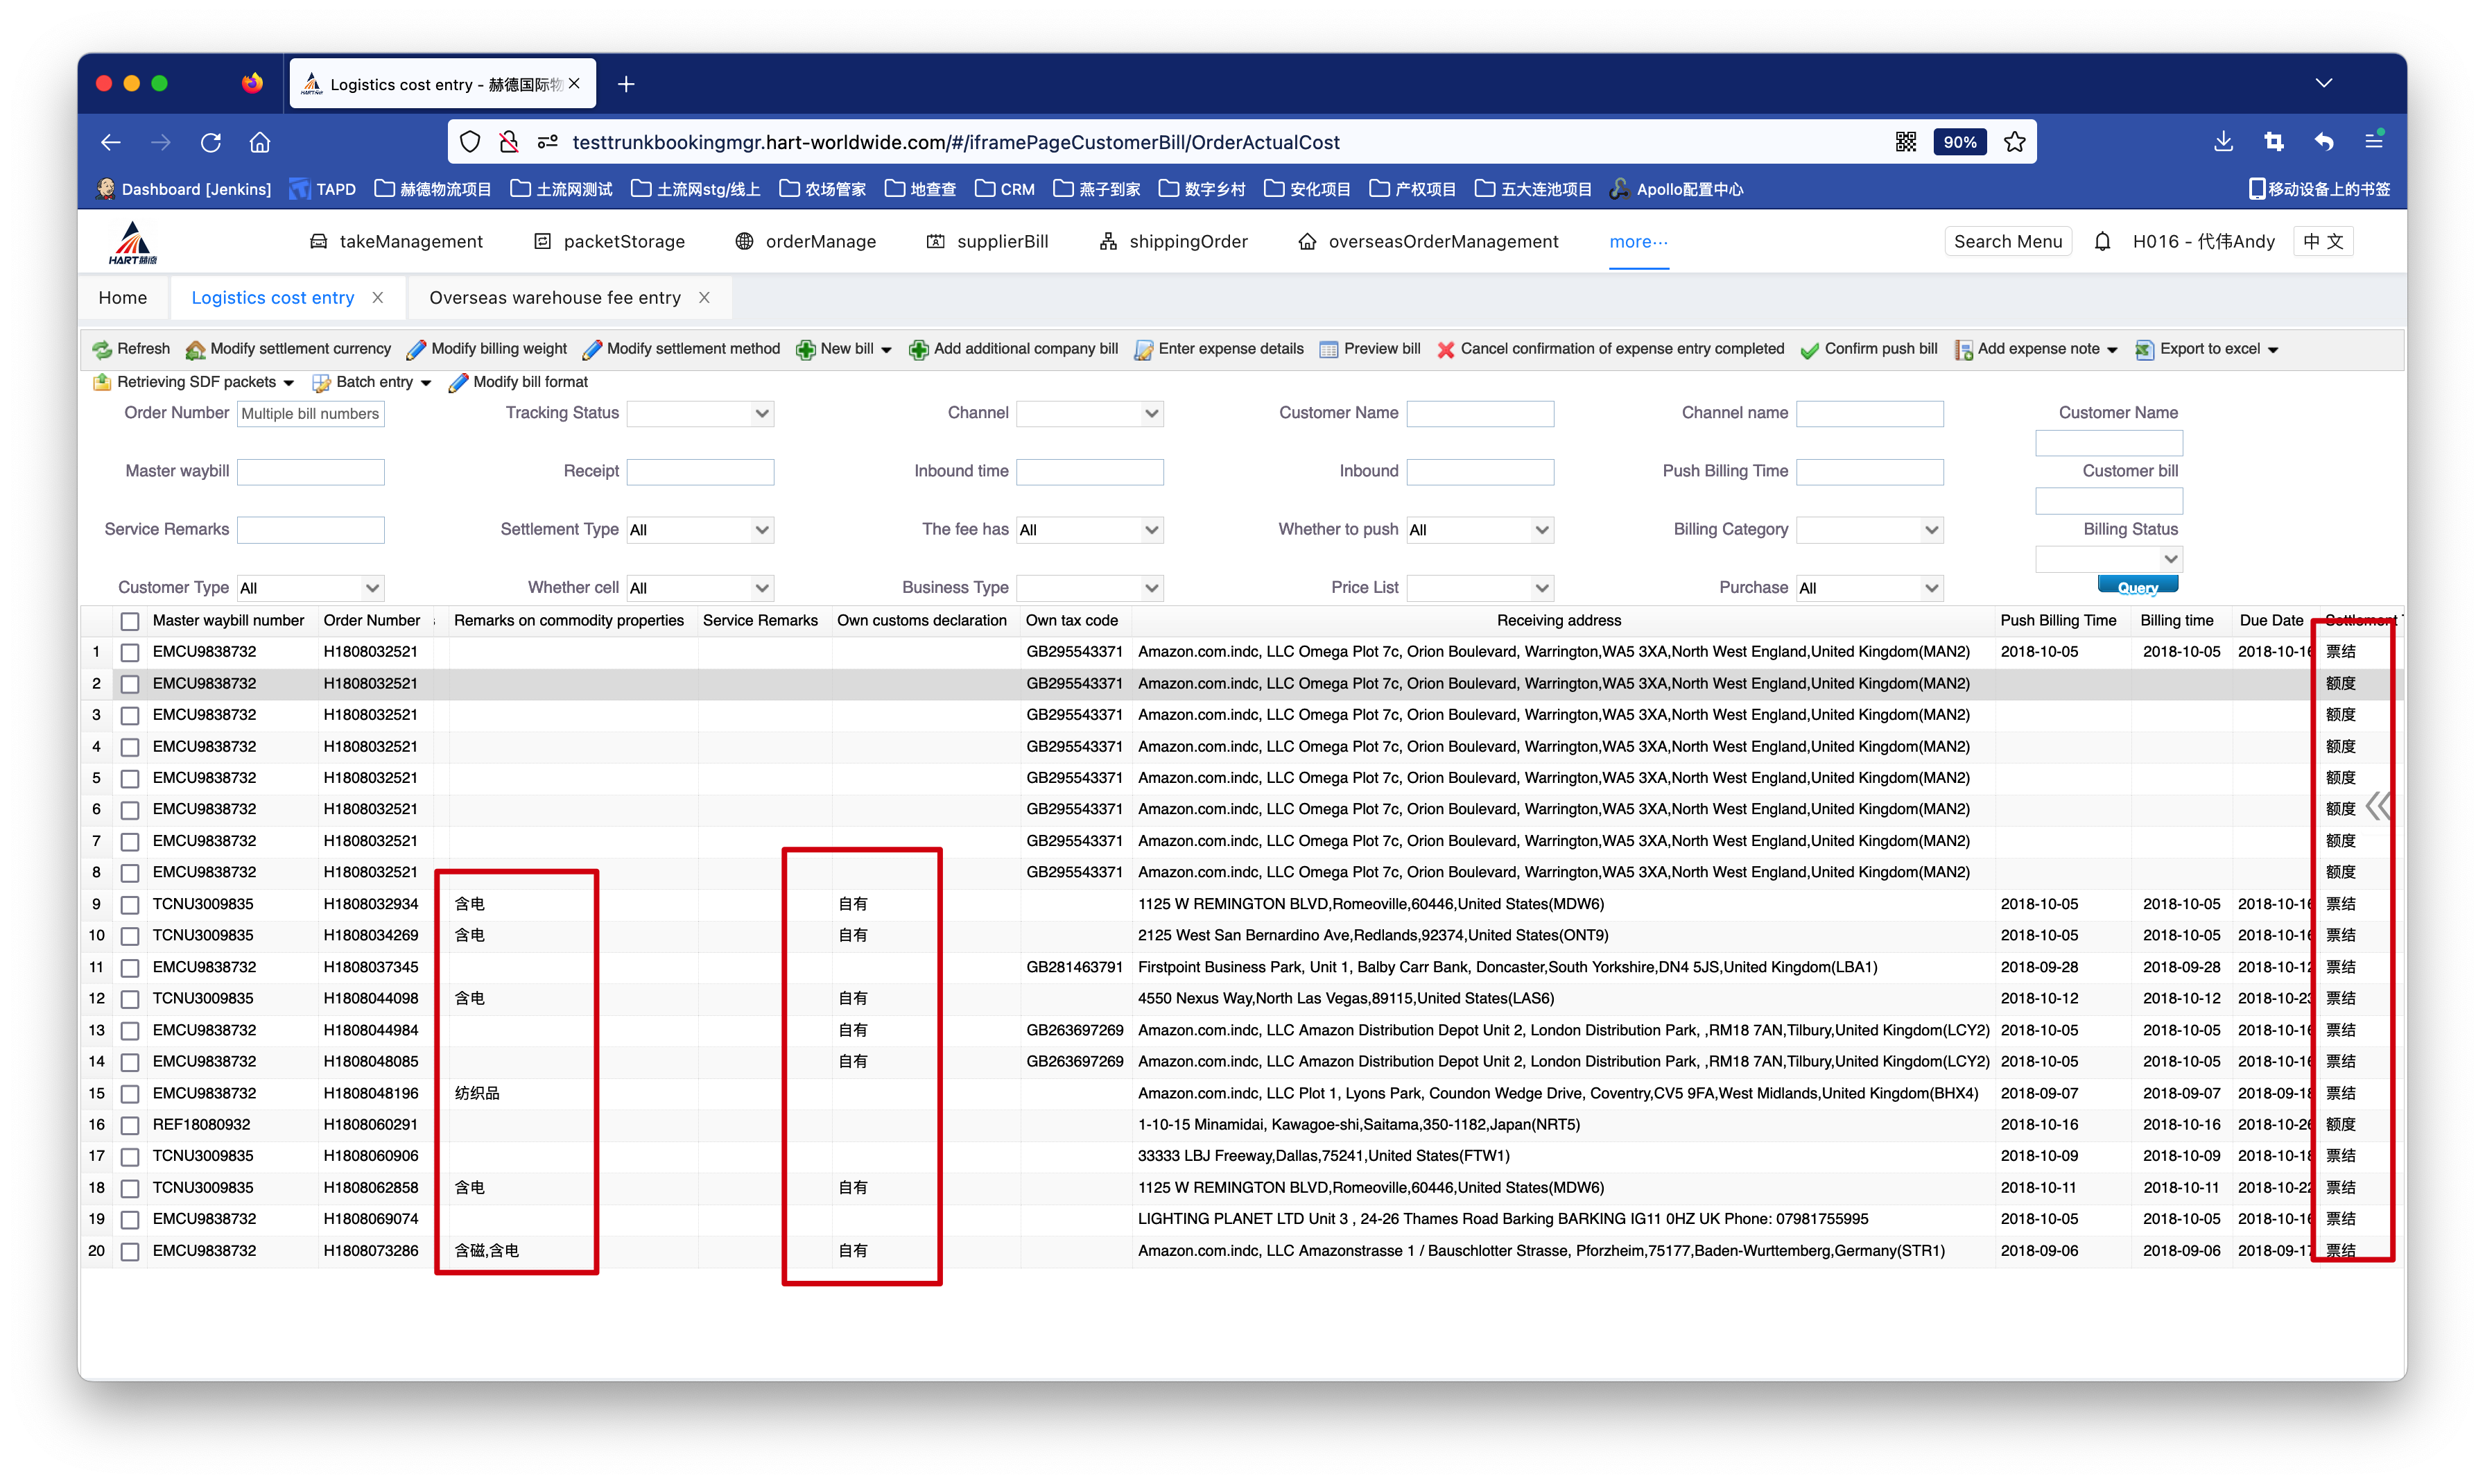The image size is (2485, 1484).
Task: Click the Modify billing weight pencil icon
Action: [x=416, y=349]
